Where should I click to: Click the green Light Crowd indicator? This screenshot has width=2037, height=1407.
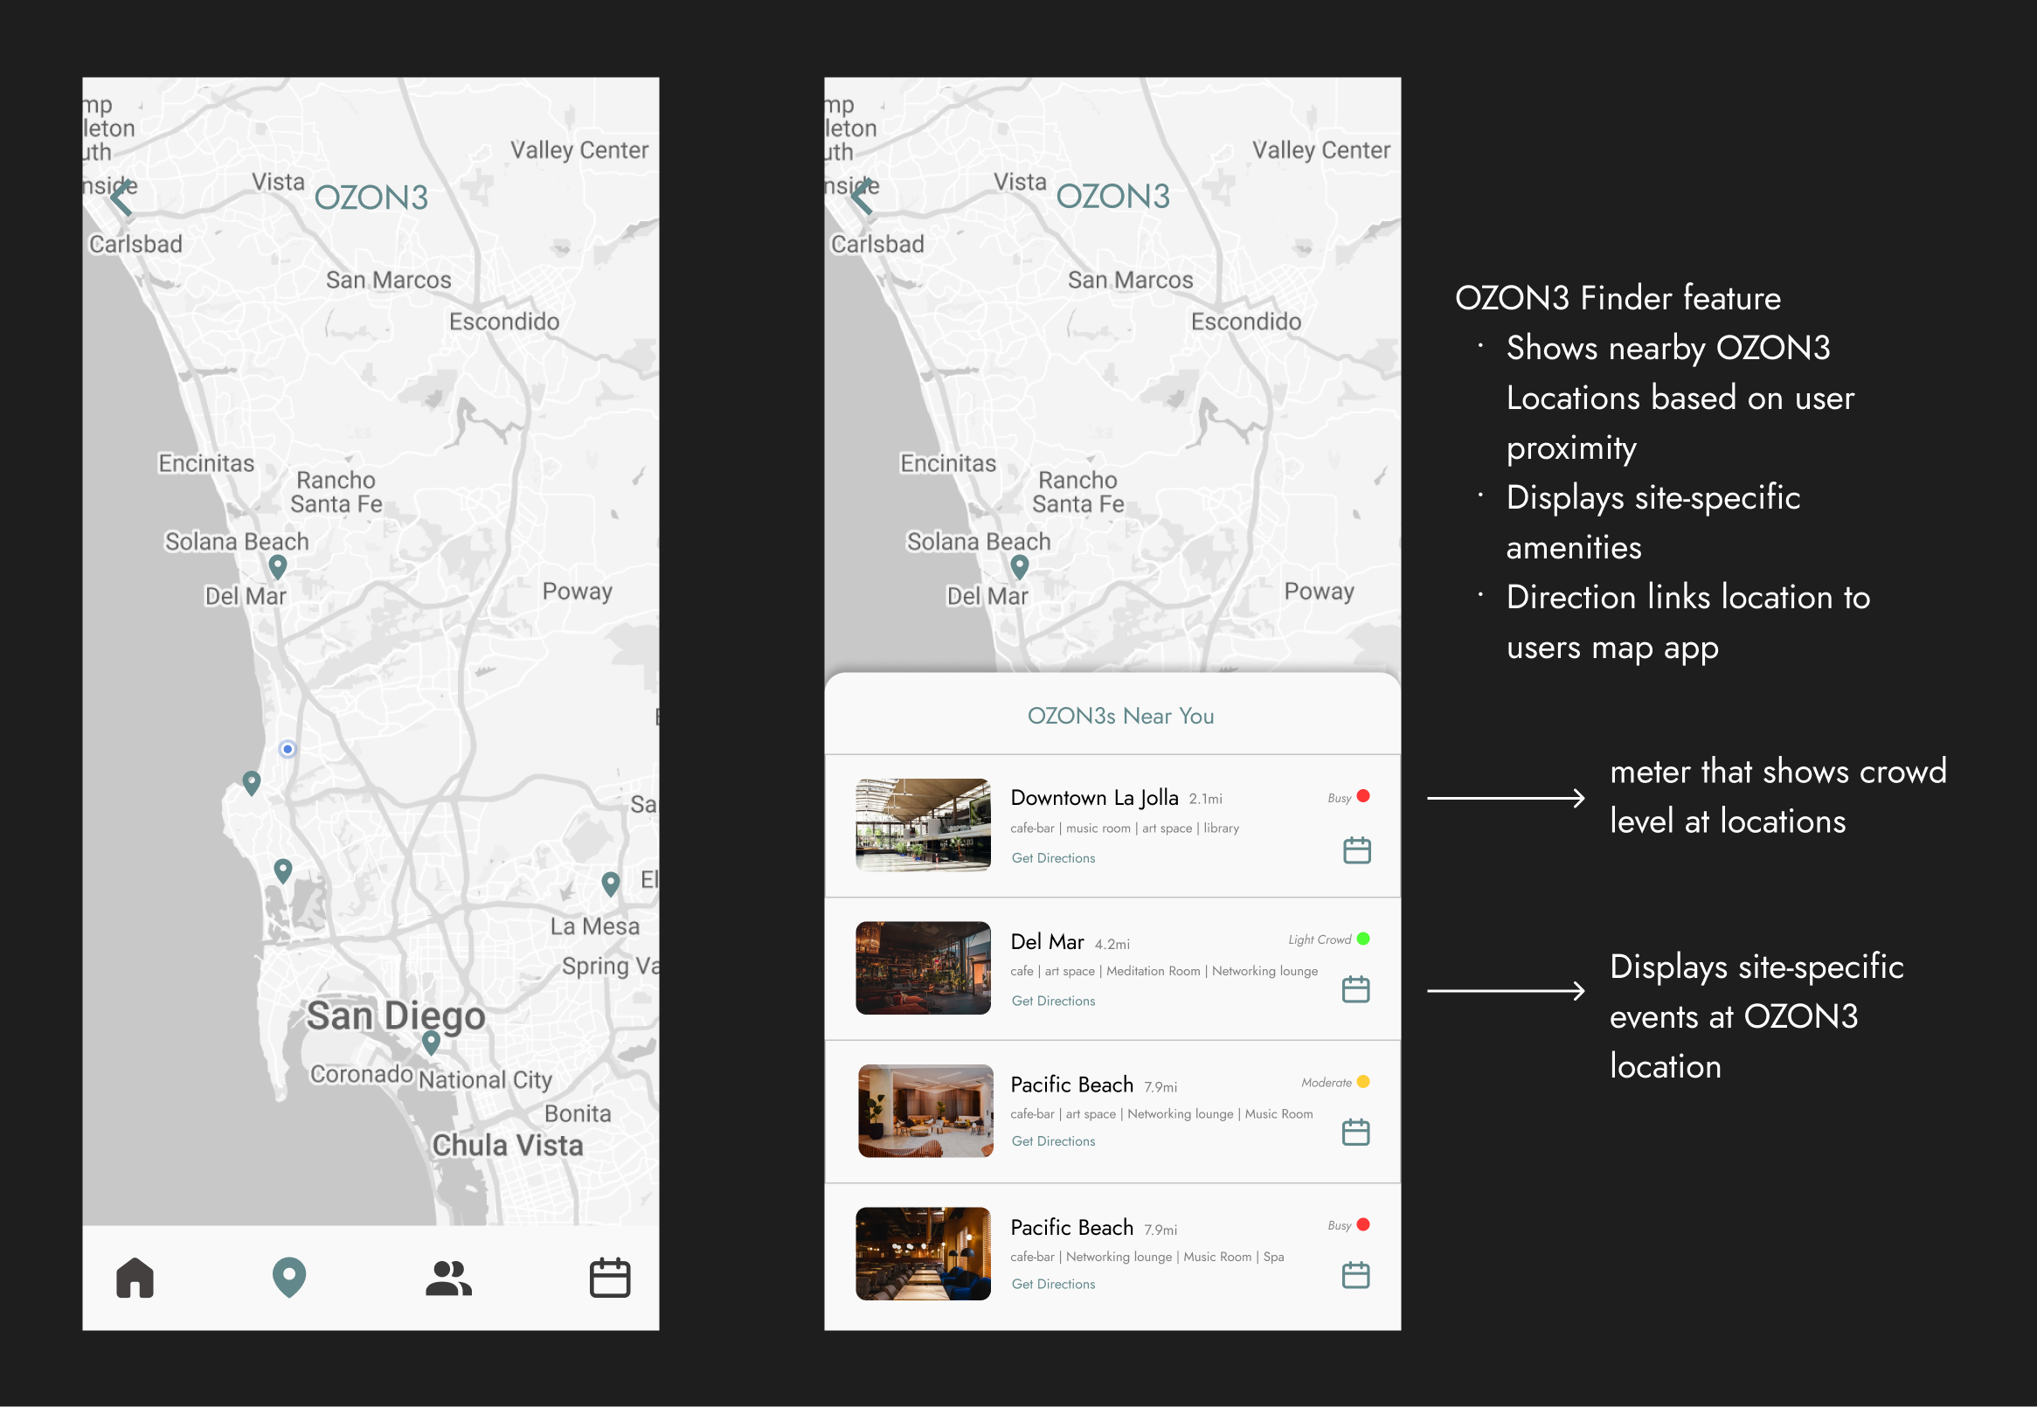pos(1362,939)
